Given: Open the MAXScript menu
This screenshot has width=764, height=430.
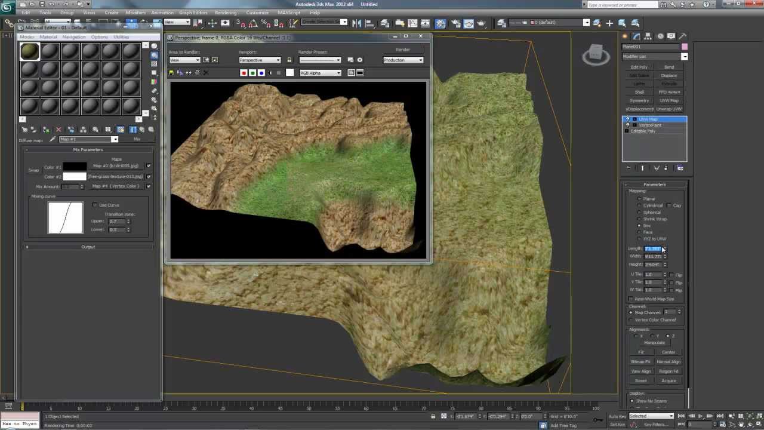Looking at the screenshot, I should click(x=289, y=13).
